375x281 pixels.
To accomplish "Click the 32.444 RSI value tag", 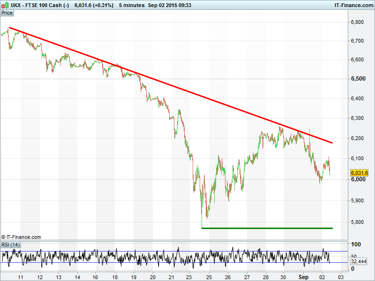I will click(x=359, y=261).
